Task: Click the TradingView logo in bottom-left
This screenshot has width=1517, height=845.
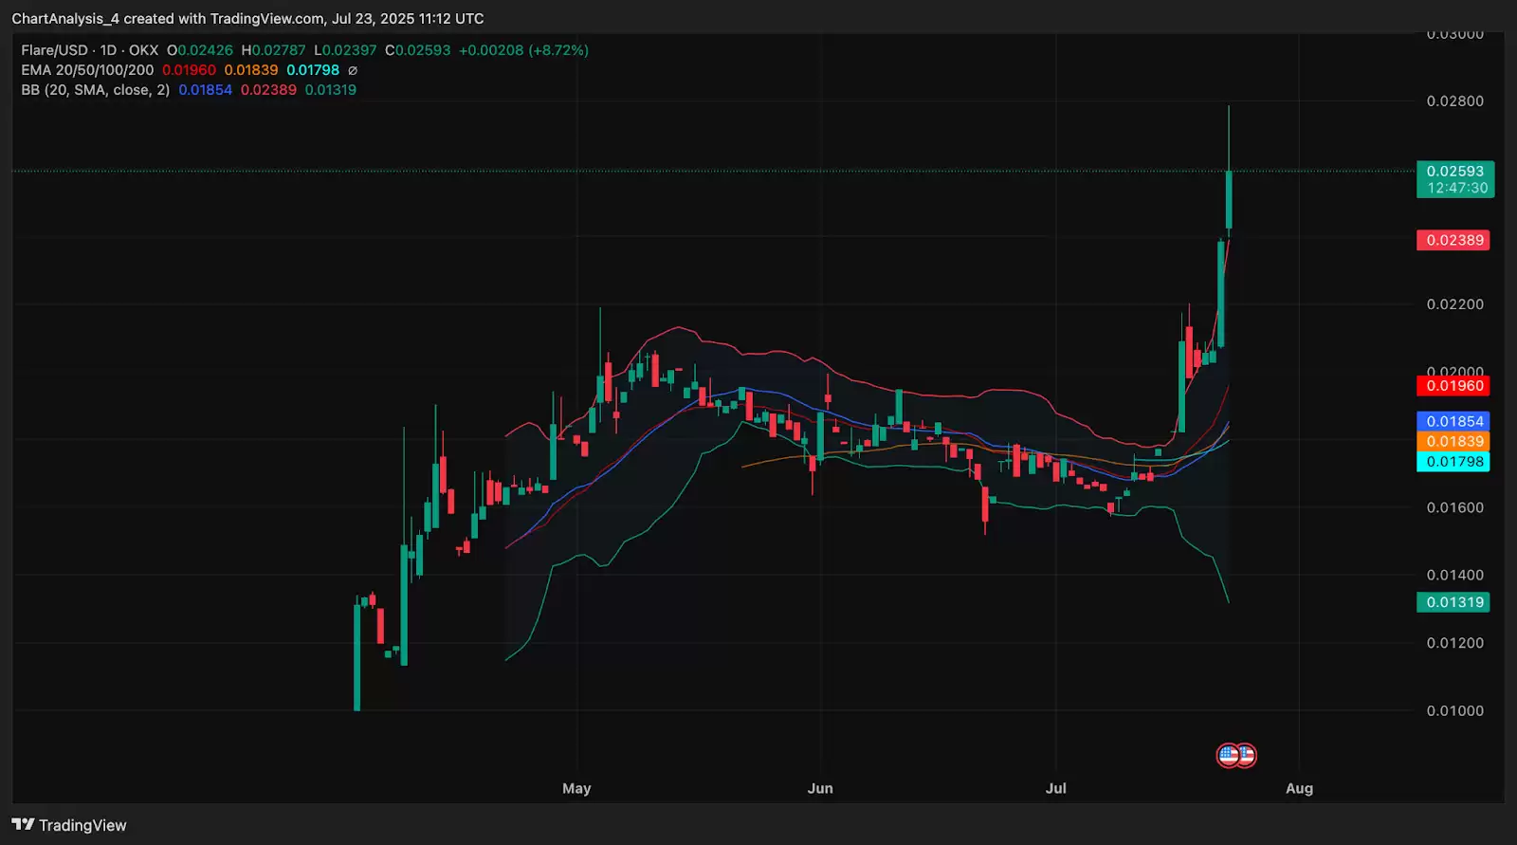Action: click(69, 825)
